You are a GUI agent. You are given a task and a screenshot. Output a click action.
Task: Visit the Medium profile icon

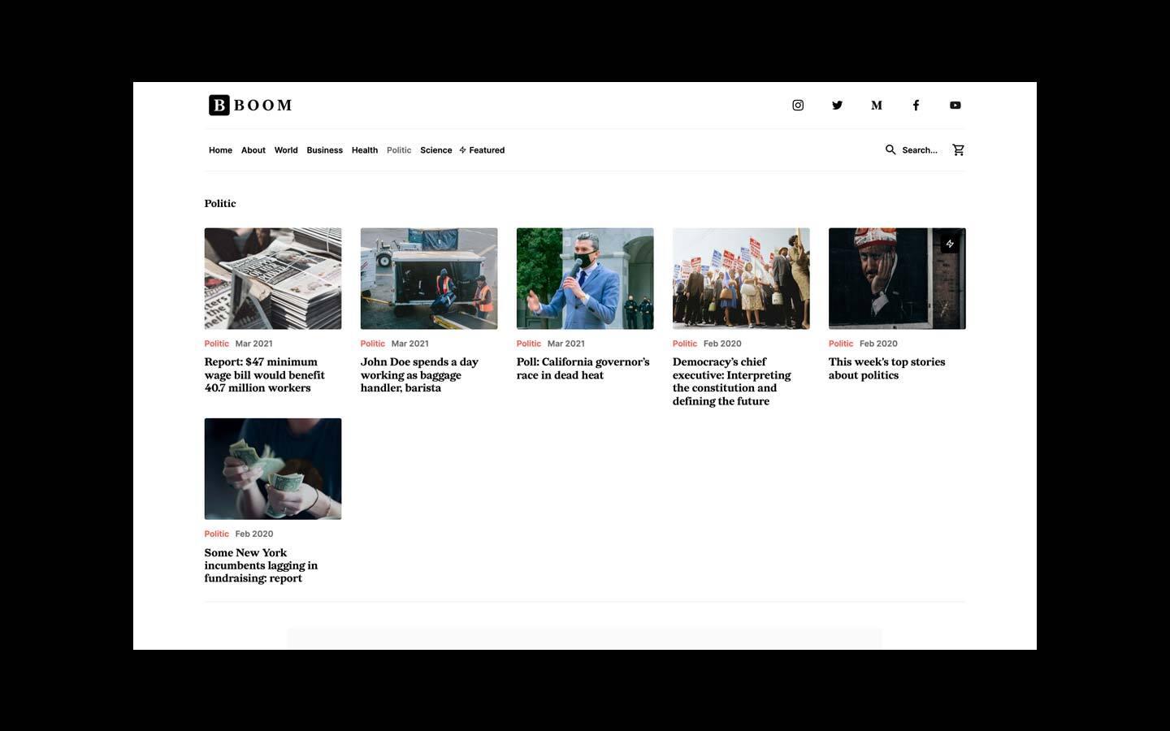(877, 105)
